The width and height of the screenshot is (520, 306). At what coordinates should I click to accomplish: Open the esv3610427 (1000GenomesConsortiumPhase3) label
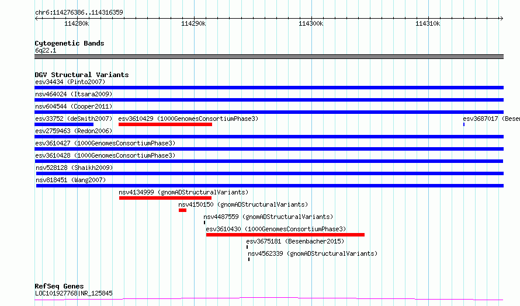(x=105, y=143)
